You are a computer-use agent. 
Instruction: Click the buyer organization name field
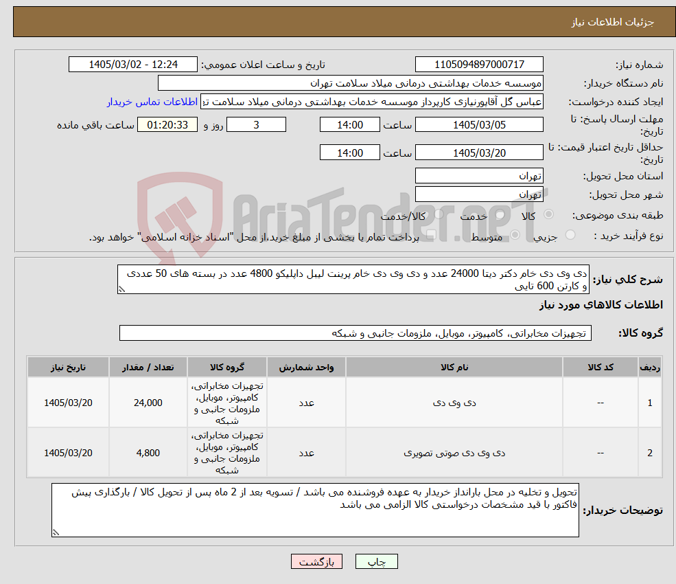(351, 83)
